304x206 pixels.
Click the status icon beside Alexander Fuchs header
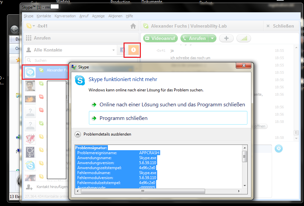pos(146,26)
